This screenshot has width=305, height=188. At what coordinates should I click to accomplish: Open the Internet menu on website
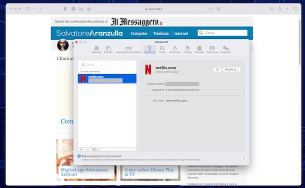point(181,33)
